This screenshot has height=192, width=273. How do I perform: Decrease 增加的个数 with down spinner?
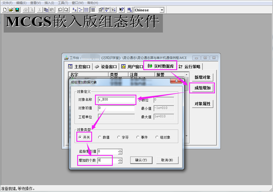120,162
